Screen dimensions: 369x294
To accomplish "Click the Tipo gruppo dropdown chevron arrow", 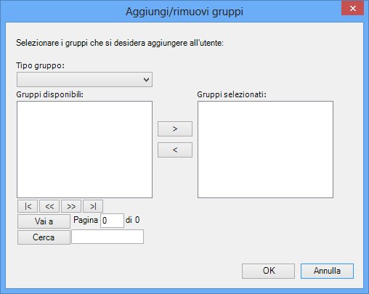I will click(146, 79).
